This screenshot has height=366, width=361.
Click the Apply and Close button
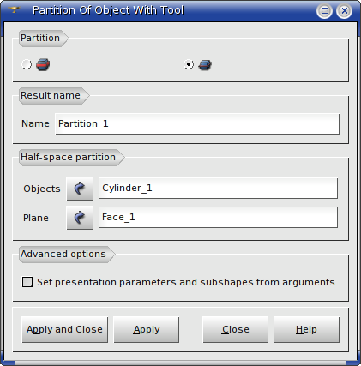[65, 329]
